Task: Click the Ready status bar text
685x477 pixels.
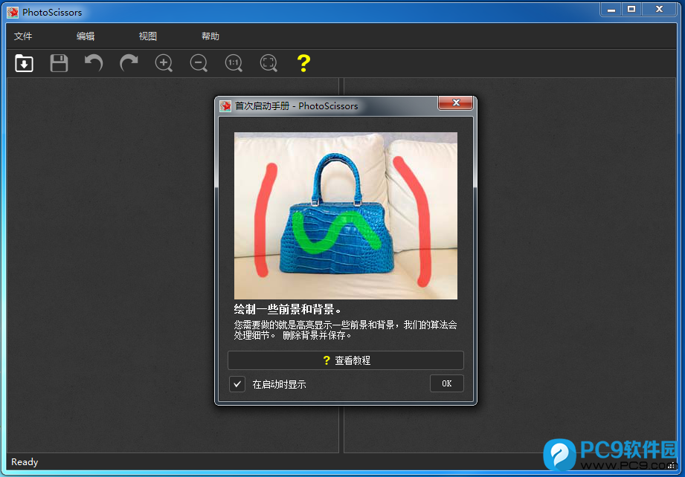Action: [x=25, y=461]
